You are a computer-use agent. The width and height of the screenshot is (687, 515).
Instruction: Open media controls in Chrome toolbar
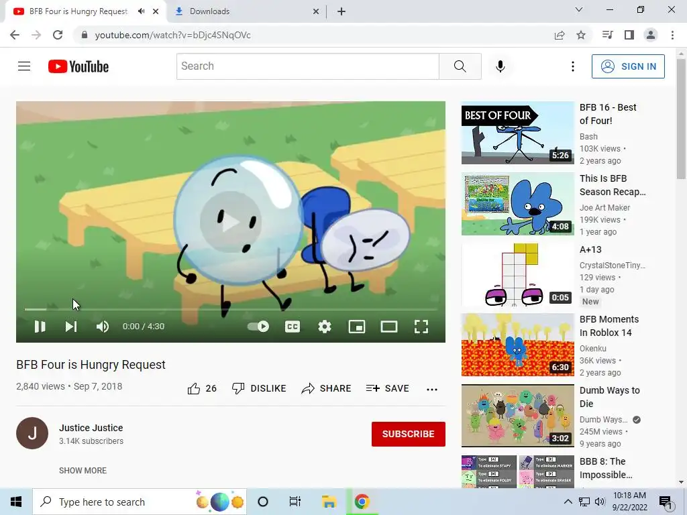coord(608,35)
